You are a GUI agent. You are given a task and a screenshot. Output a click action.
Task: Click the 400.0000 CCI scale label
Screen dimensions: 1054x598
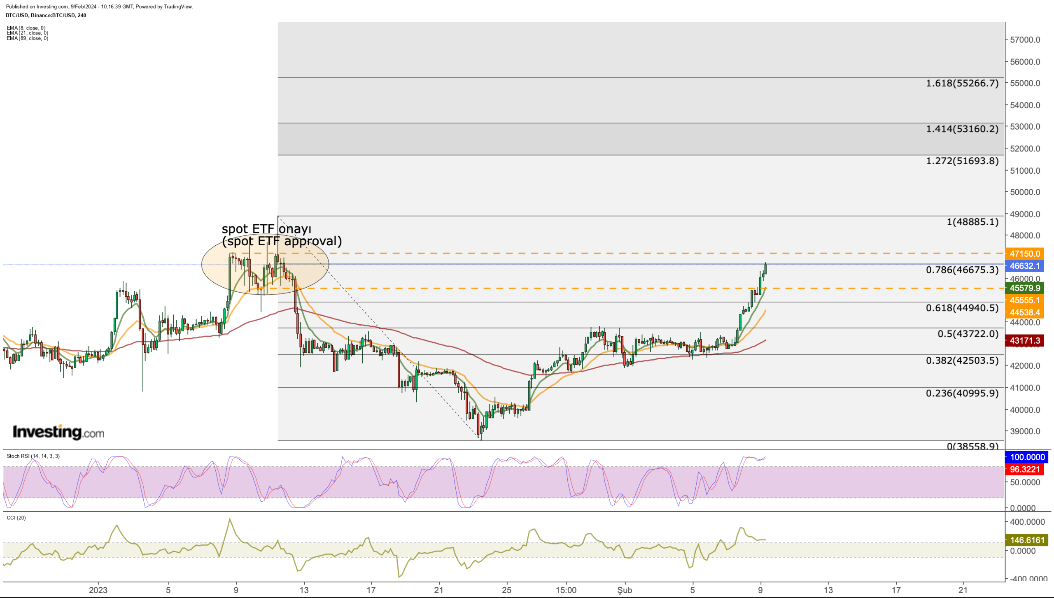[1027, 522]
